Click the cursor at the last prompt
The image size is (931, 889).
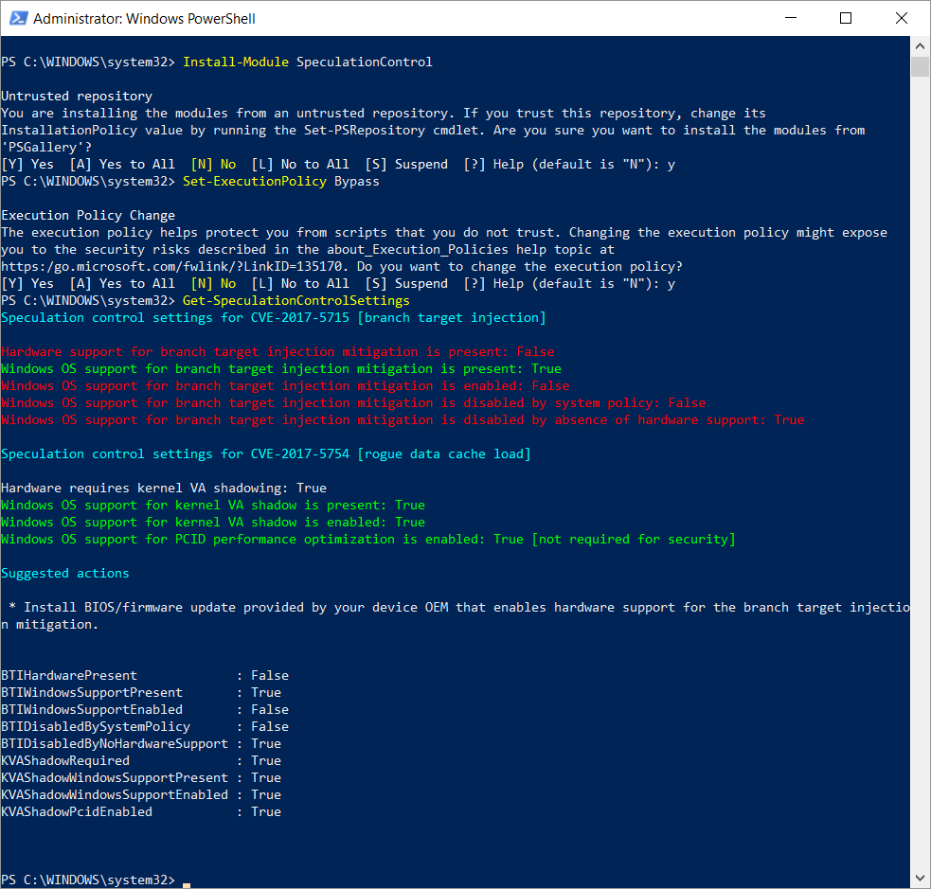(x=187, y=881)
